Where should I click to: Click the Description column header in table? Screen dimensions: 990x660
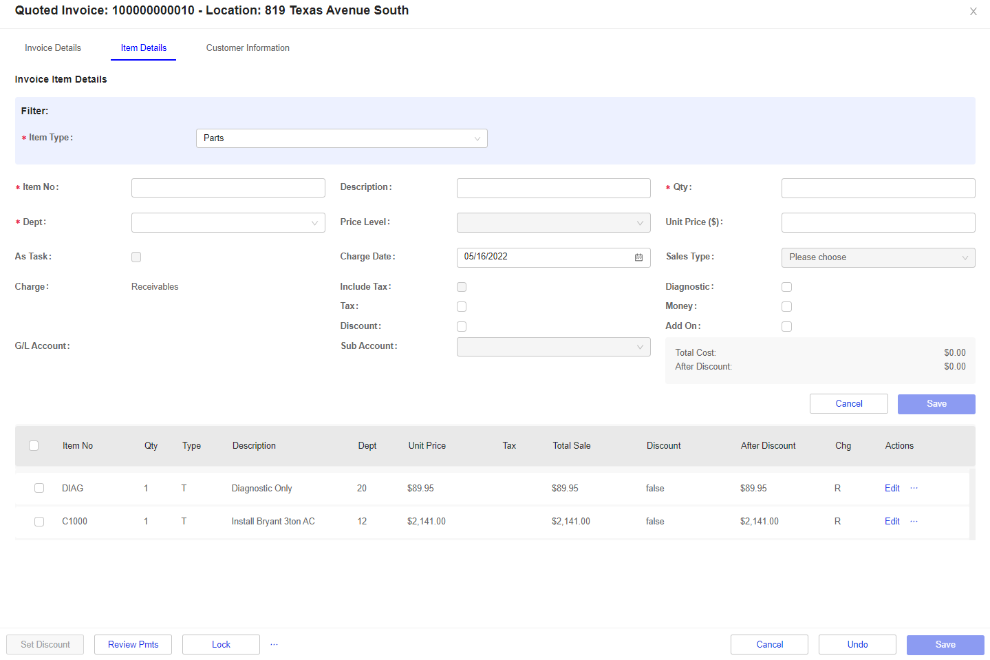pyautogui.click(x=254, y=445)
